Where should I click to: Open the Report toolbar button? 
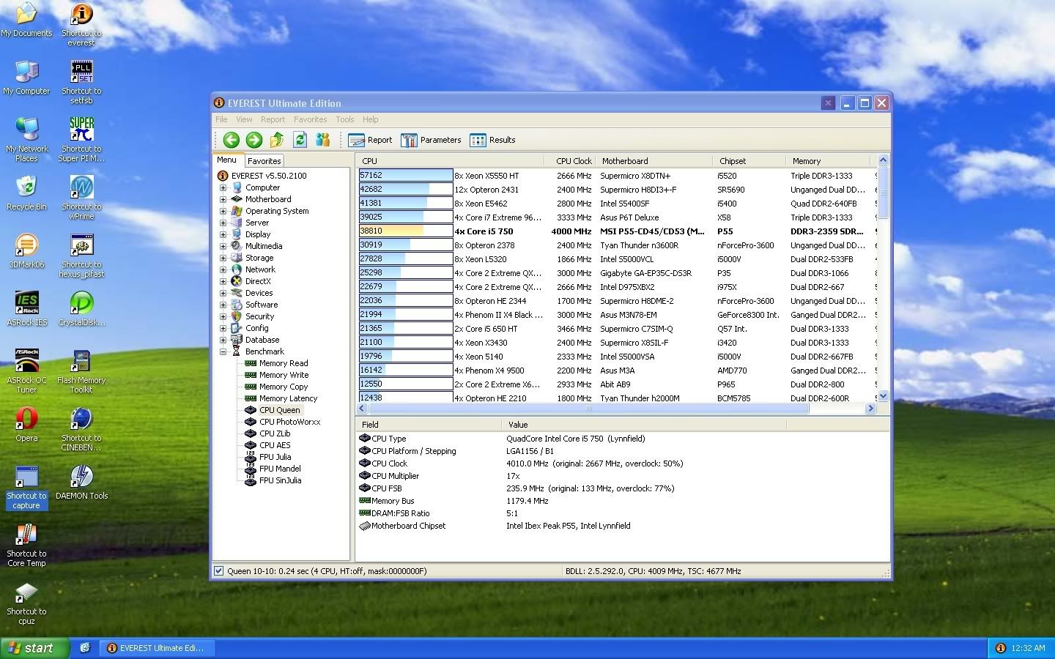pyautogui.click(x=370, y=140)
